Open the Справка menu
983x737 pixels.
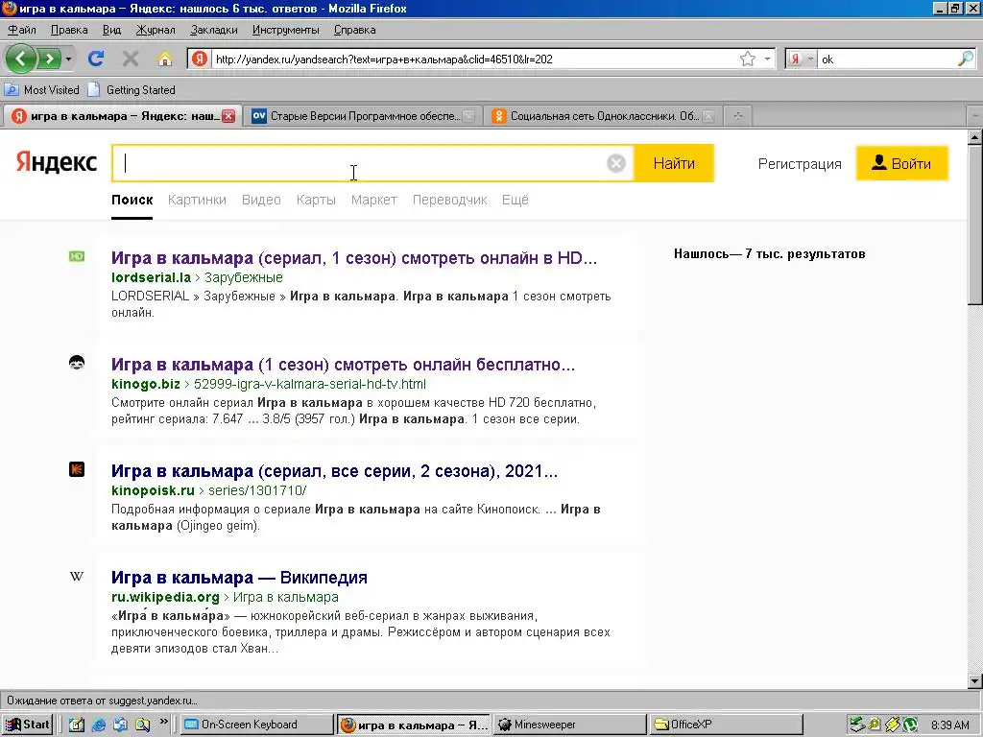point(355,30)
